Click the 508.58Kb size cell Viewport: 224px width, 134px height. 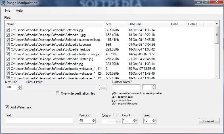pos(112,74)
